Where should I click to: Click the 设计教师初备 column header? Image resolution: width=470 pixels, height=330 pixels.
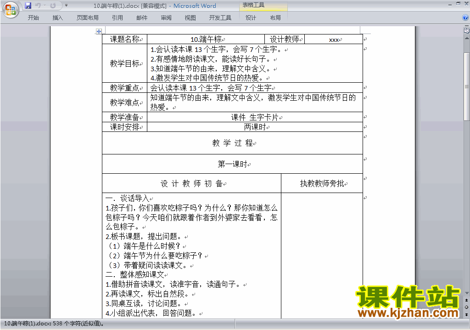[x=191, y=183]
